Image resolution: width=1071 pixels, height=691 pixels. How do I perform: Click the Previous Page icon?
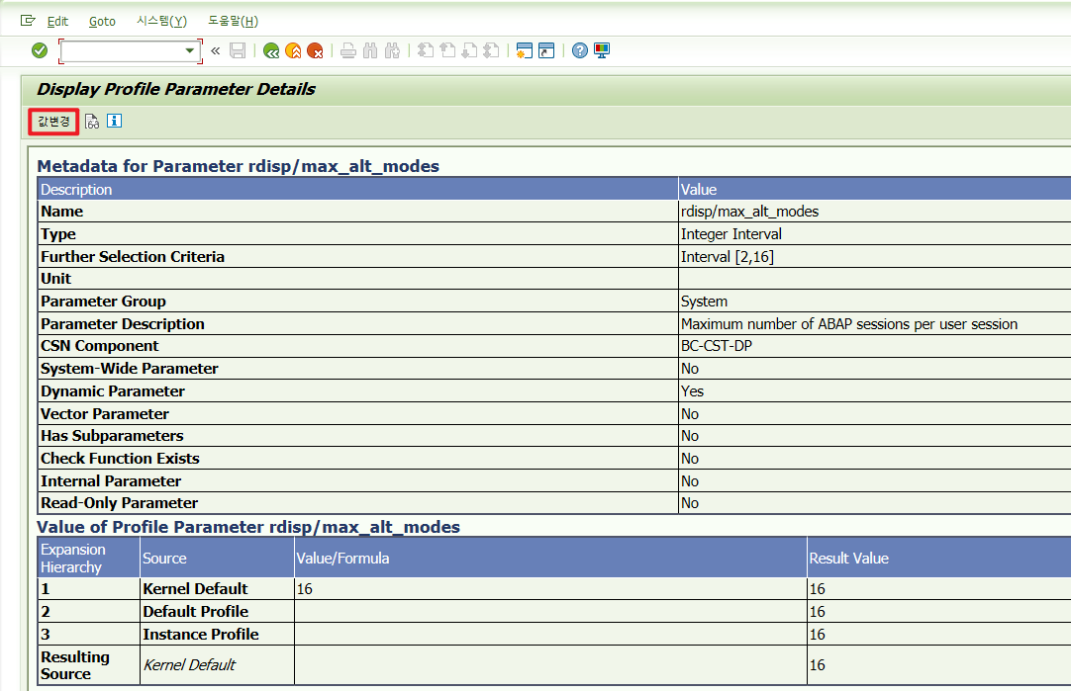447,50
